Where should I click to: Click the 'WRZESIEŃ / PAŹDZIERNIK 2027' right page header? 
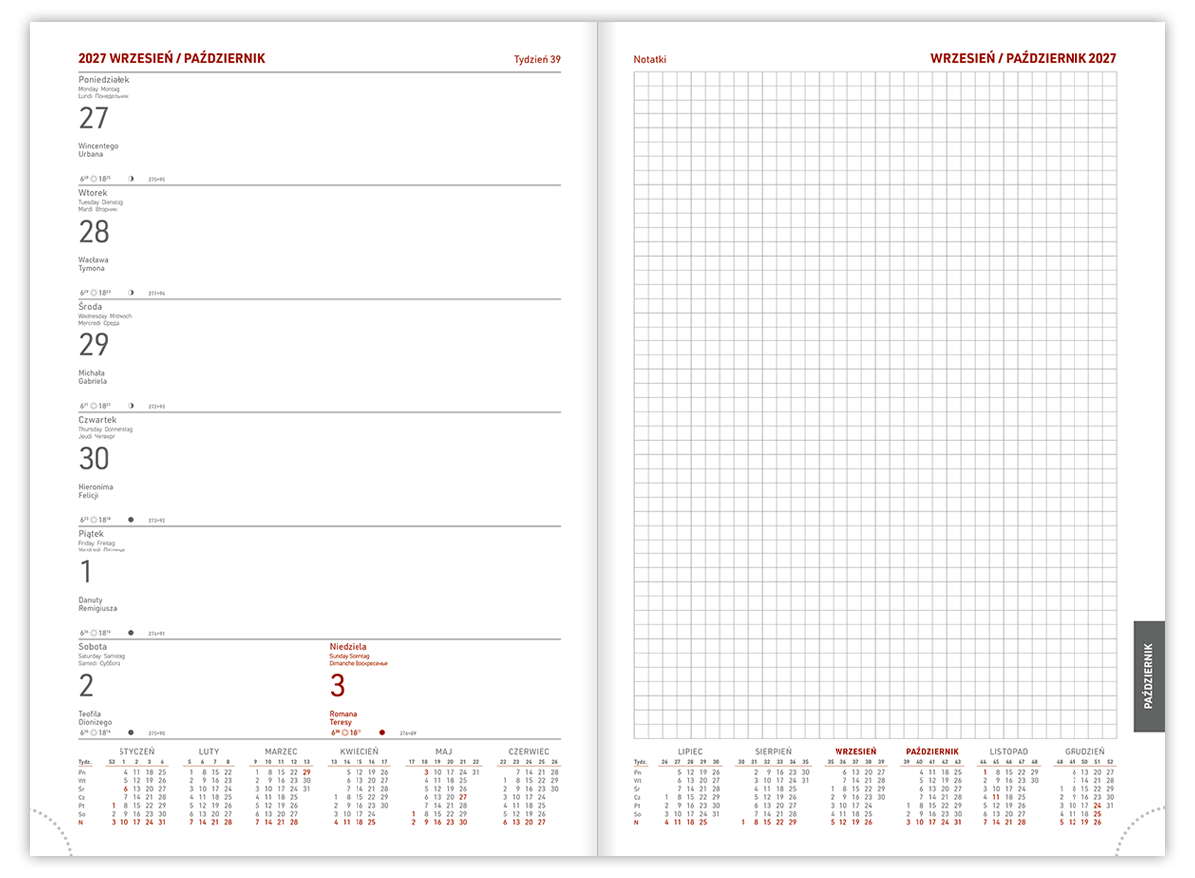(x=1024, y=58)
